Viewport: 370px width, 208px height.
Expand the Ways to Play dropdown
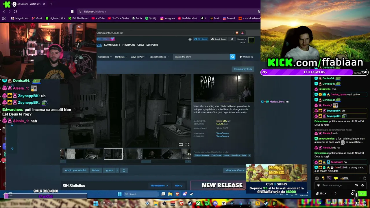coord(138,57)
